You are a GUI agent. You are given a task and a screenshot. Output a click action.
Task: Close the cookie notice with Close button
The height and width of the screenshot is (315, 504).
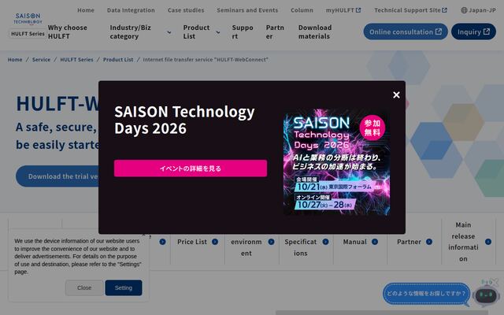pos(84,287)
